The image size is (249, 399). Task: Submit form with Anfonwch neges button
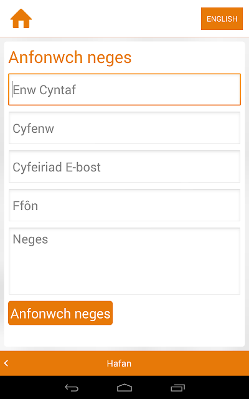pos(60,313)
